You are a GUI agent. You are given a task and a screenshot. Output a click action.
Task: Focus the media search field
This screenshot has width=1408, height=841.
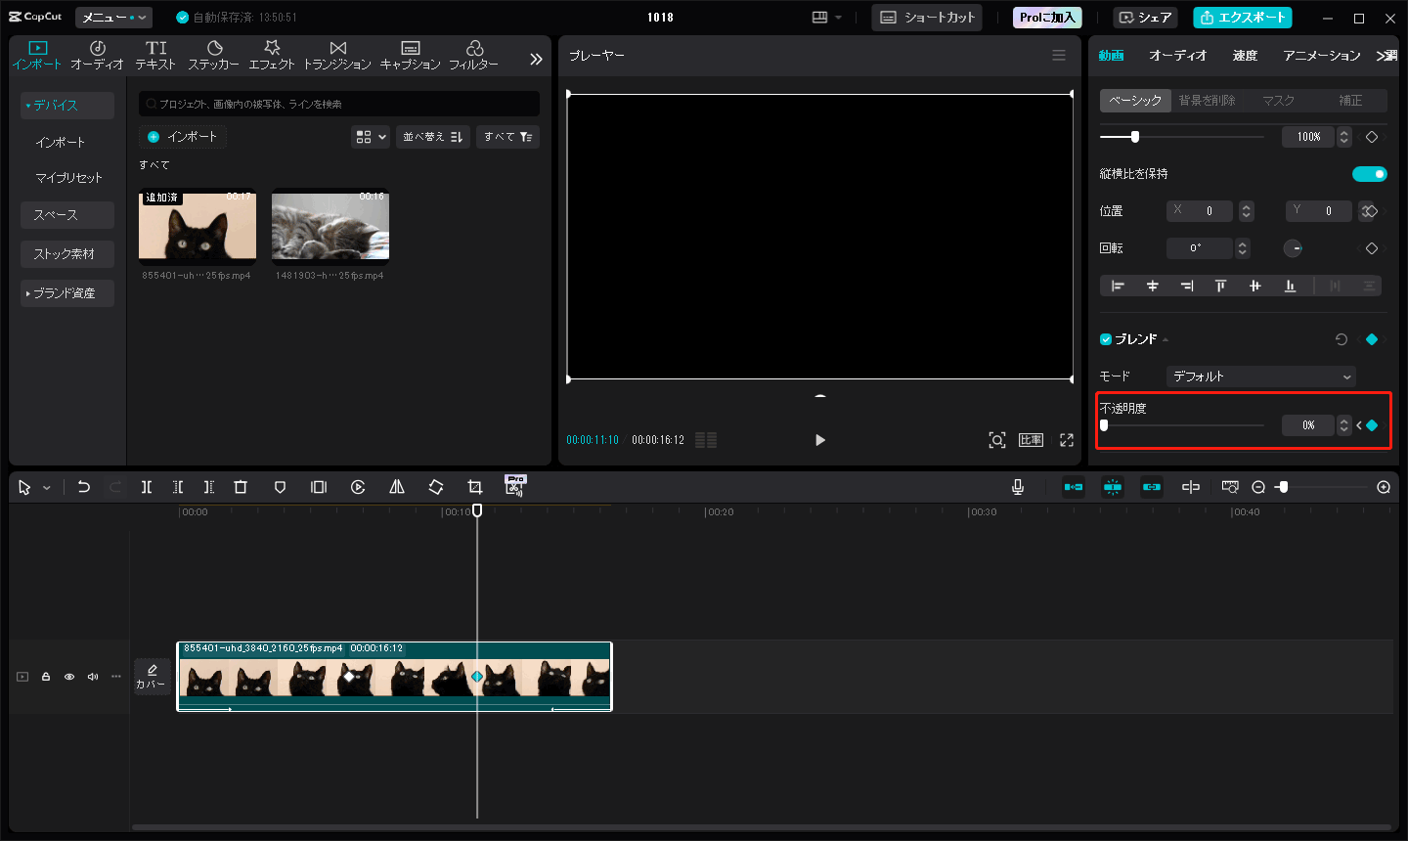339,104
